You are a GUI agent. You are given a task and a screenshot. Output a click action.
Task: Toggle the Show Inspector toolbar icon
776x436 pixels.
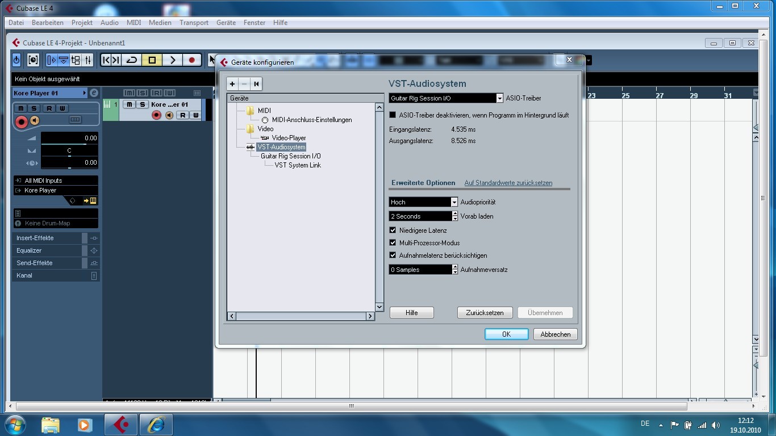click(52, 60)
